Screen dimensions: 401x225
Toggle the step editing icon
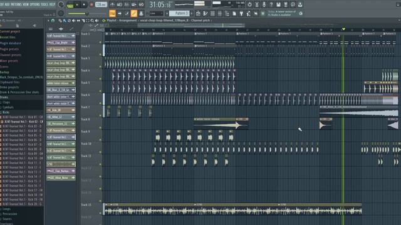point(127,13)
